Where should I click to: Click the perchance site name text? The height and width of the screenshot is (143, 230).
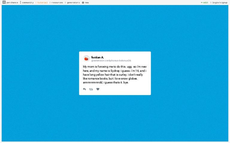tap(12, 3)
